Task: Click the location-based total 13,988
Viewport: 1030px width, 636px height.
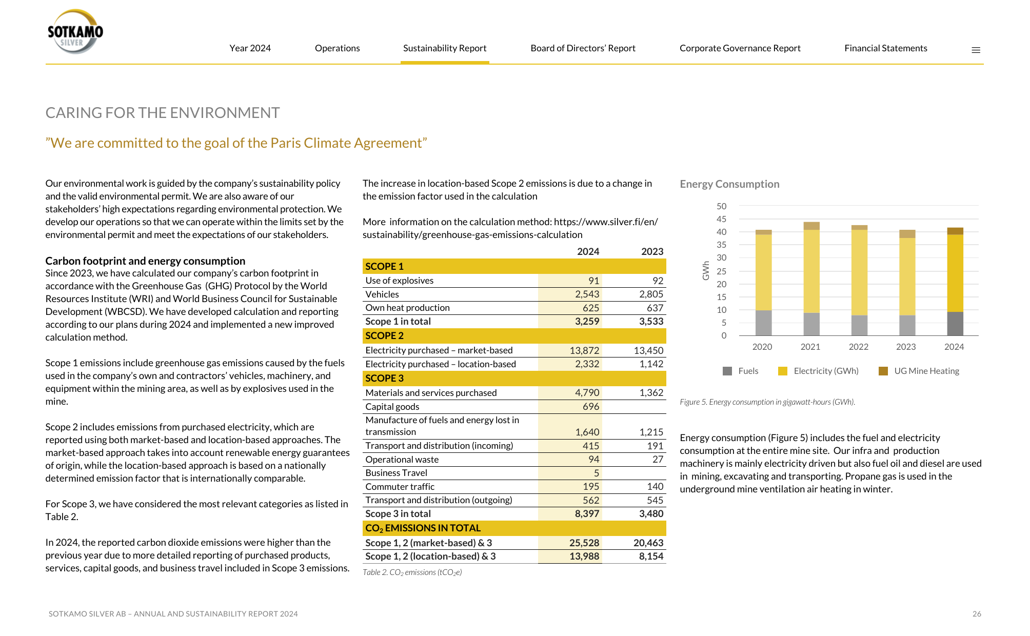Action: pos(584,556)
